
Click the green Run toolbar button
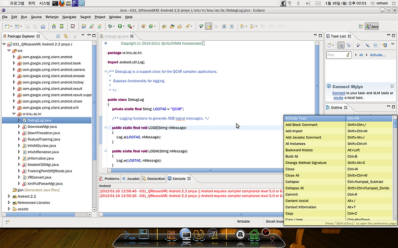120,26
